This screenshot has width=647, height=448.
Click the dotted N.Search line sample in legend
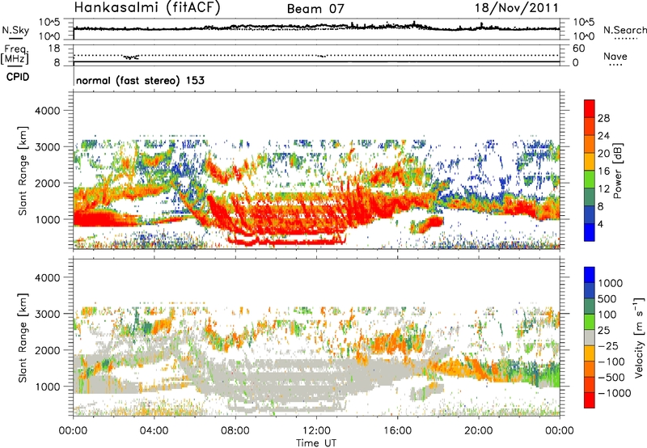(626, 39)
